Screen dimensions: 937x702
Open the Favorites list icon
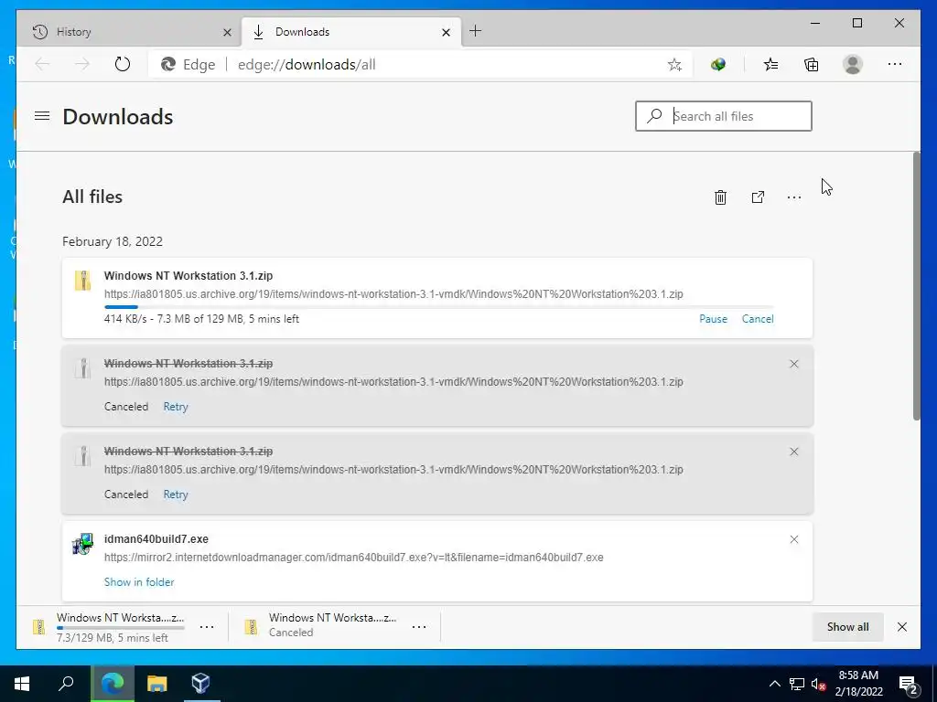(770, 65)
